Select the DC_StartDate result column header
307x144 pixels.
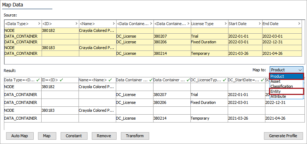[246, 80]
